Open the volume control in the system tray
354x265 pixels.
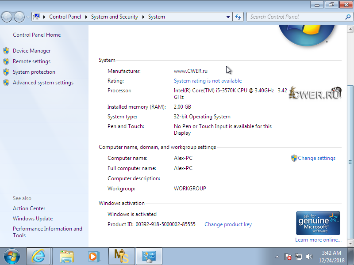[310, 256]
